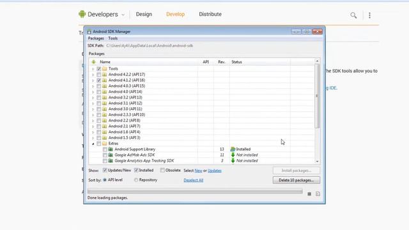Image resolution: width=409 pixels, height=230 pixels.
Task: Go to the Develop tab
Action: coord(175,14)
